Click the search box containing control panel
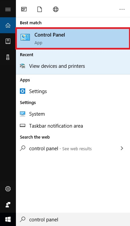130x226 pixels. (73, 219)
